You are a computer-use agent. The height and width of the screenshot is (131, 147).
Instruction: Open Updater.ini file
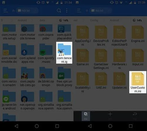click(119, 81)
